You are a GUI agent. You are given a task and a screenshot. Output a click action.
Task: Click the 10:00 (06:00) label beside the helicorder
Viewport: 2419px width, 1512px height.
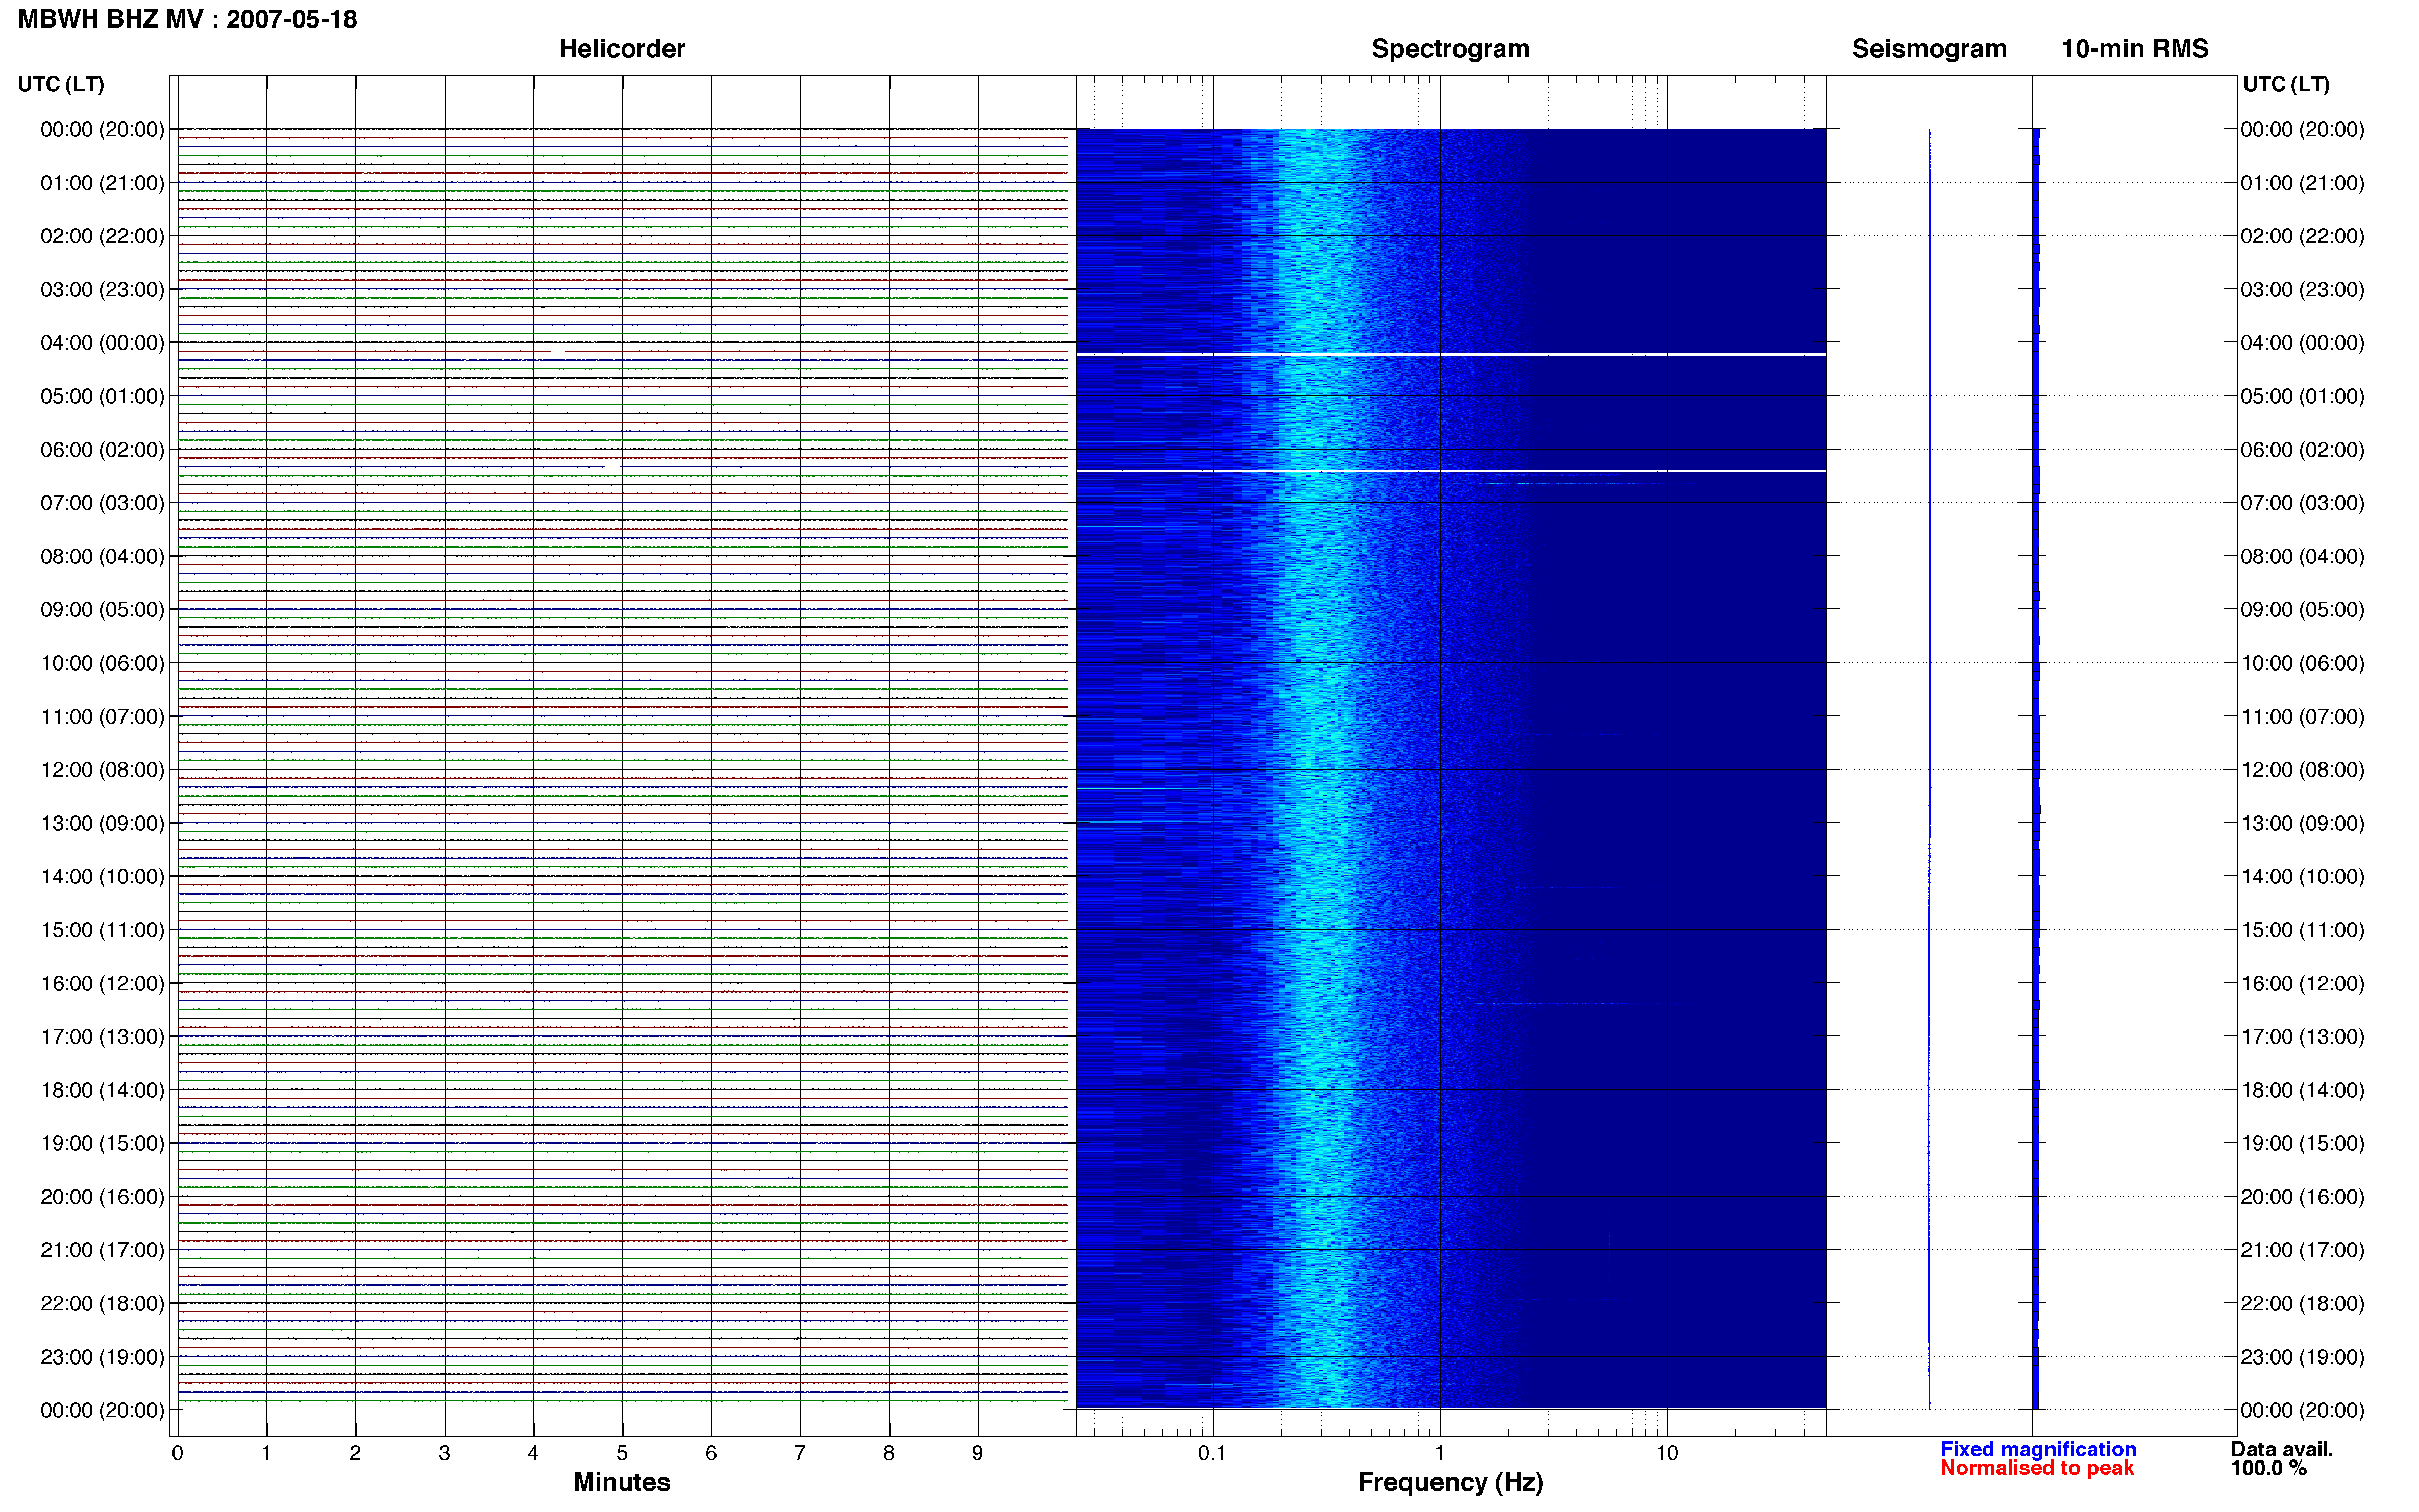(102, 663)
